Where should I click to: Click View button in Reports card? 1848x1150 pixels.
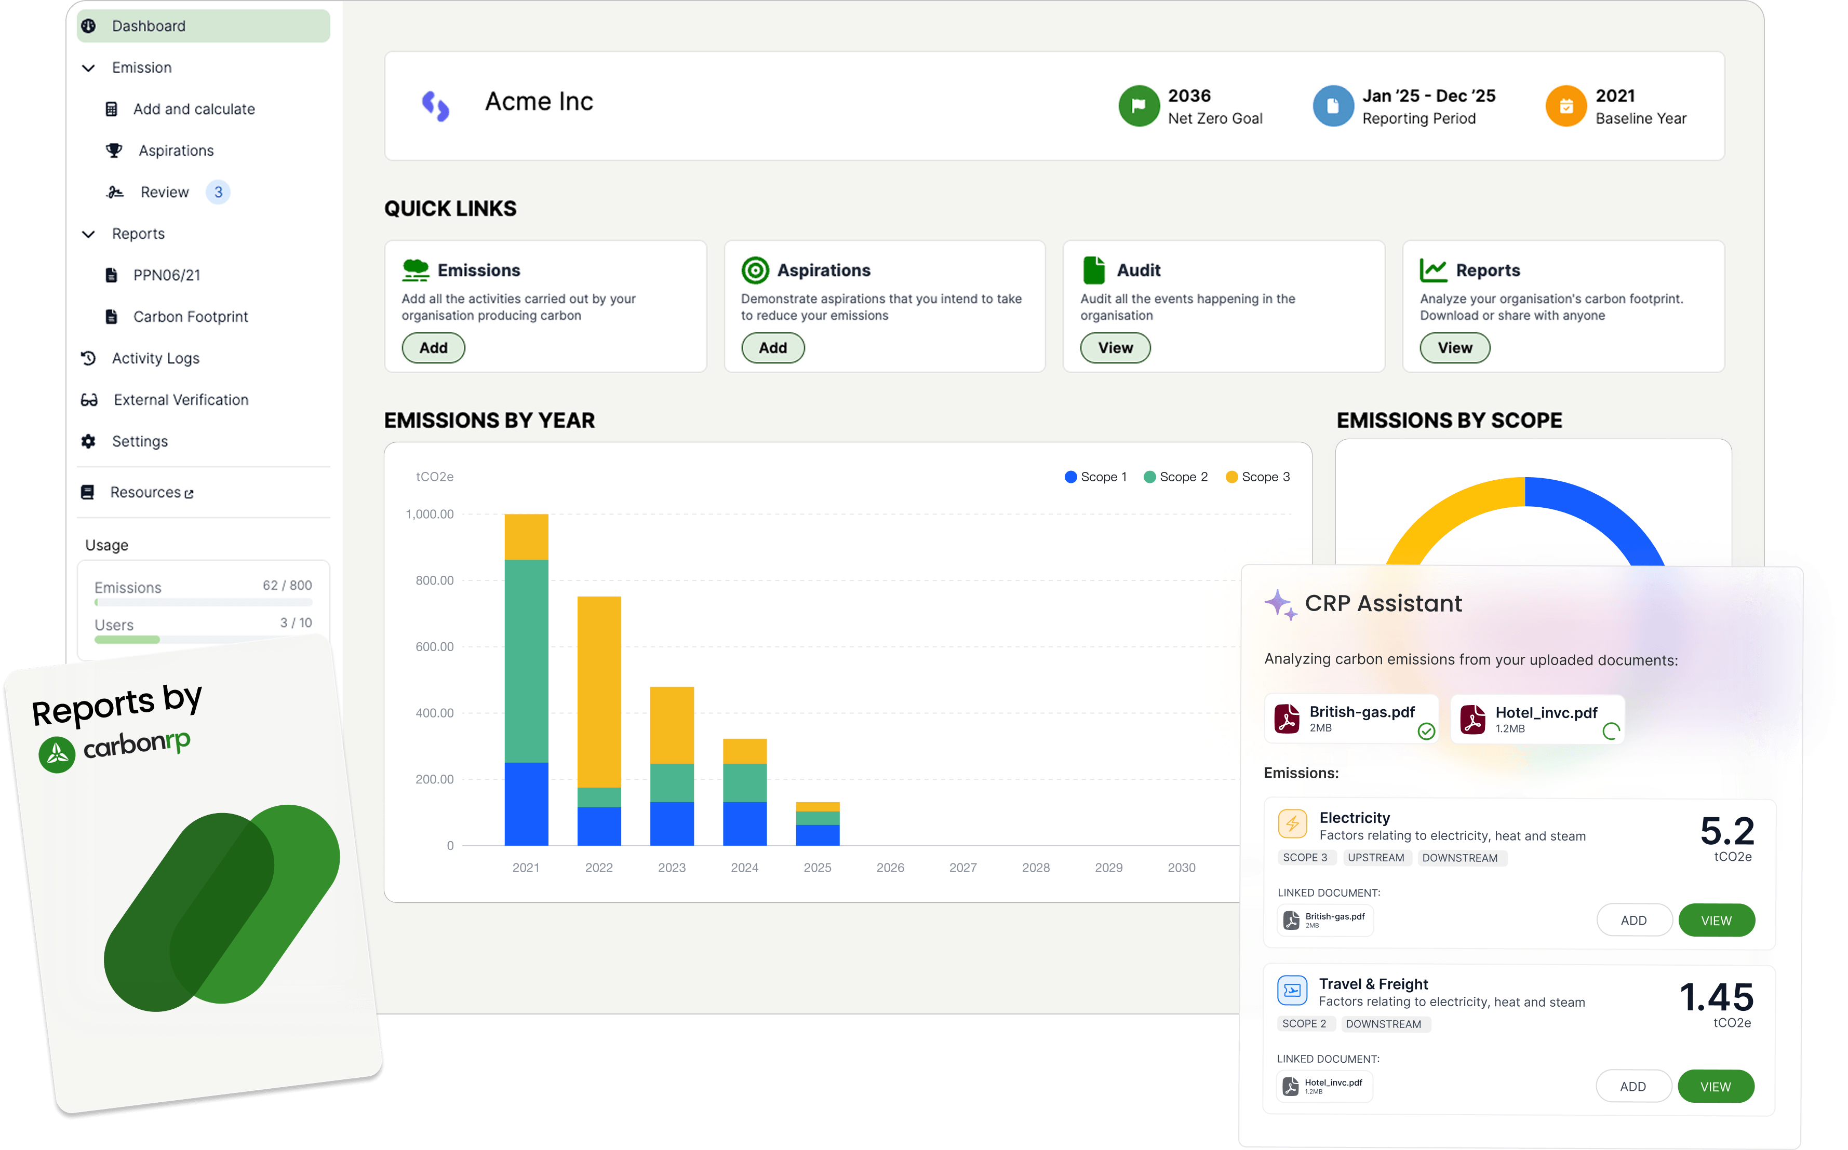tap(1455, 347)
